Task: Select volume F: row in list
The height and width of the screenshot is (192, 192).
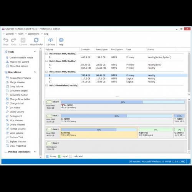Action: [x=116, y=78]
